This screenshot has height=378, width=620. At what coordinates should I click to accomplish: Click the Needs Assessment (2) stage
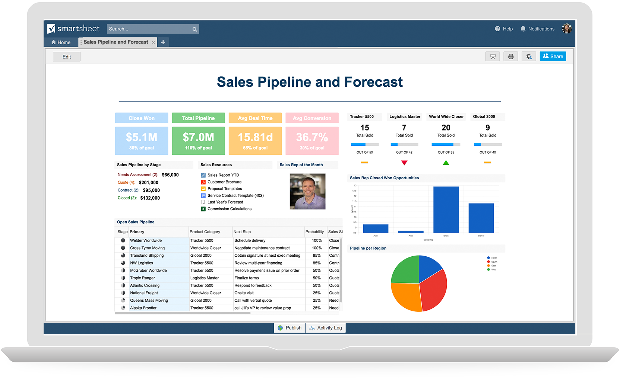(138, 174)
